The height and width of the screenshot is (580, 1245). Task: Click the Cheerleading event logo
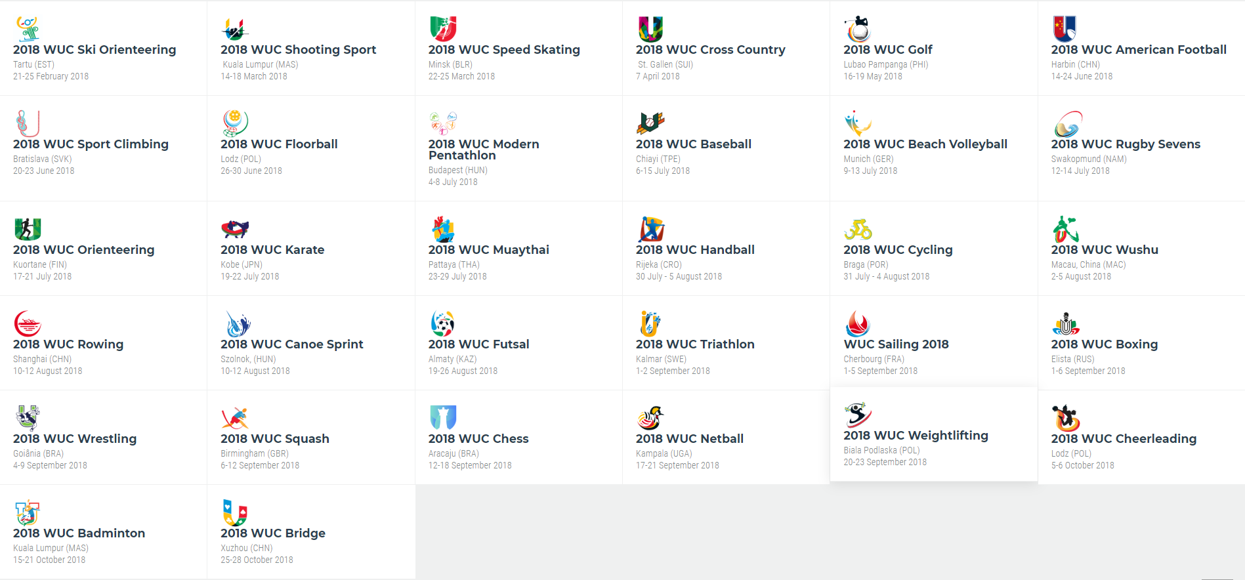point(1066,418)
